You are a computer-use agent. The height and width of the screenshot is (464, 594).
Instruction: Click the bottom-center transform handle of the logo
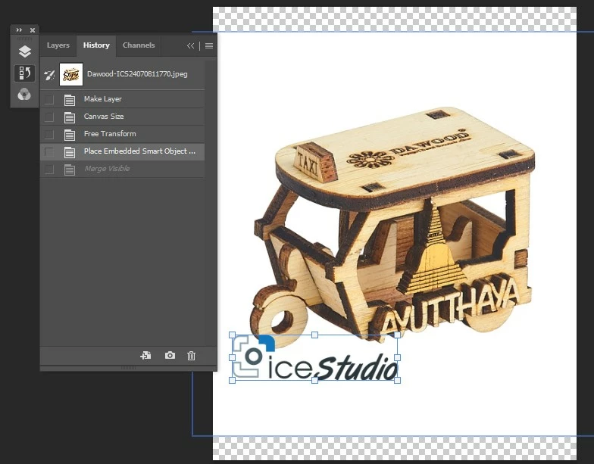(x=315, y=380)
